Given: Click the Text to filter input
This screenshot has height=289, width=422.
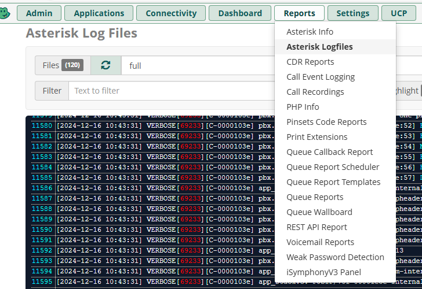Looking at the screenshot, I should point(172,91).
